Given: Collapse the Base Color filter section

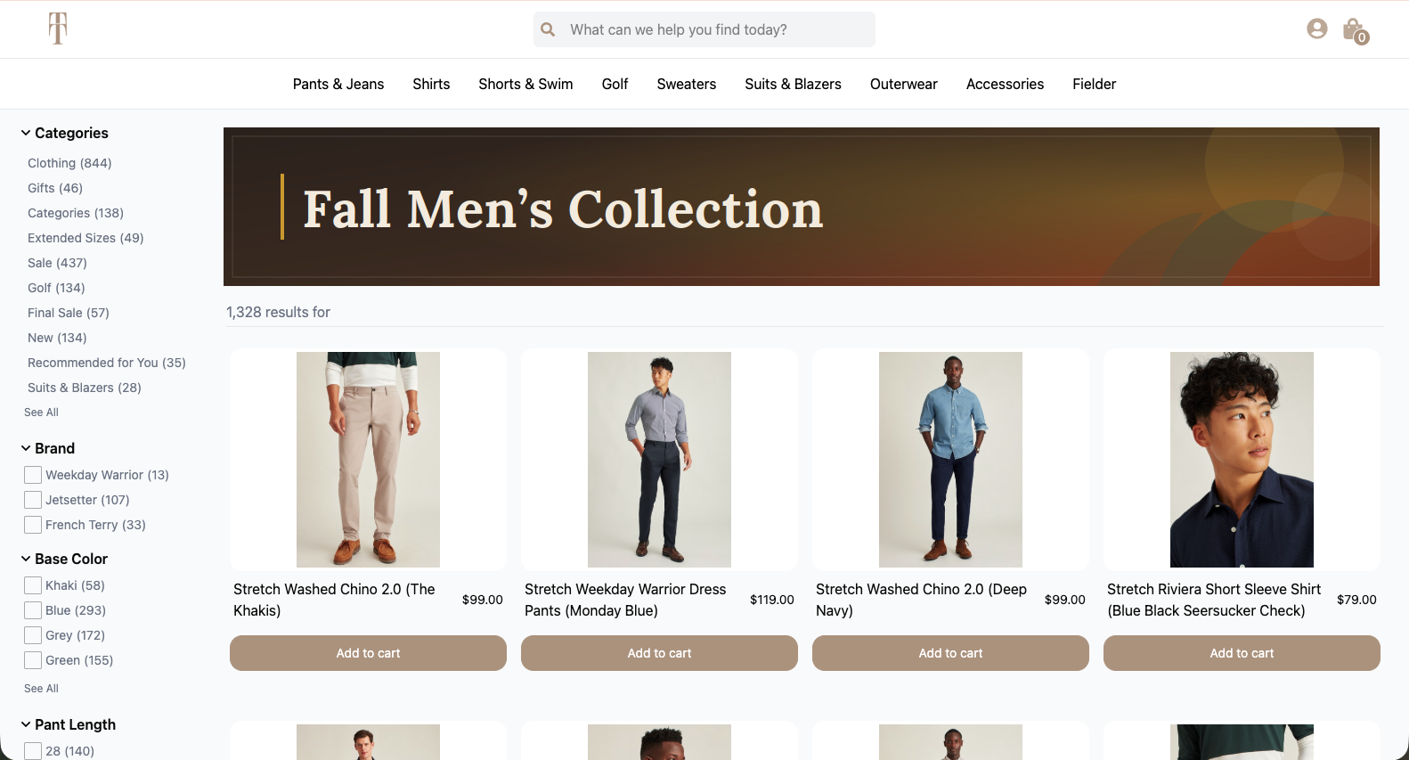Looking at the screenshot, I should pyautogui.click(x=26, y=559).
